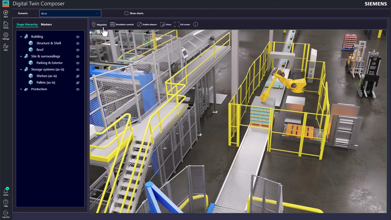The height and width of the screenshot is (220, 391).
Task: Click the DTC app logo
Action: pyautogui.click(x=6, y=4)
